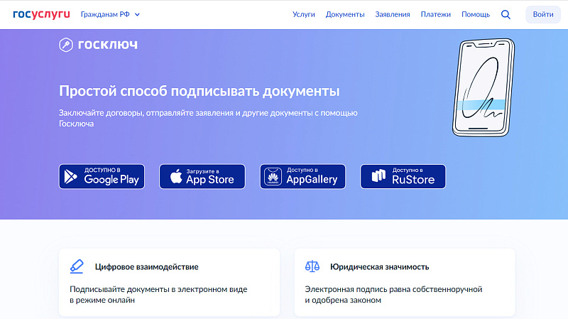This screenshot has width=568, height=319.
Task: Open the AppGallery download badge
Action: (x=302, y=176)
